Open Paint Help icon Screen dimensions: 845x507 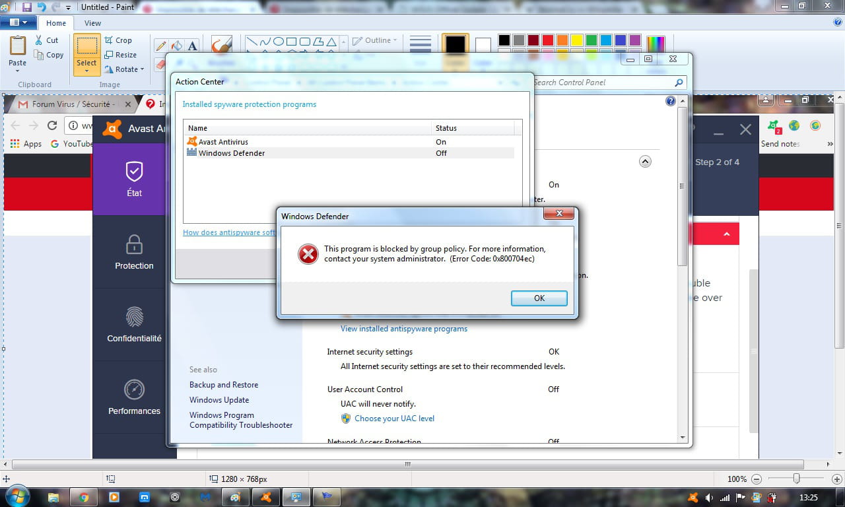[x=837, y=22]
